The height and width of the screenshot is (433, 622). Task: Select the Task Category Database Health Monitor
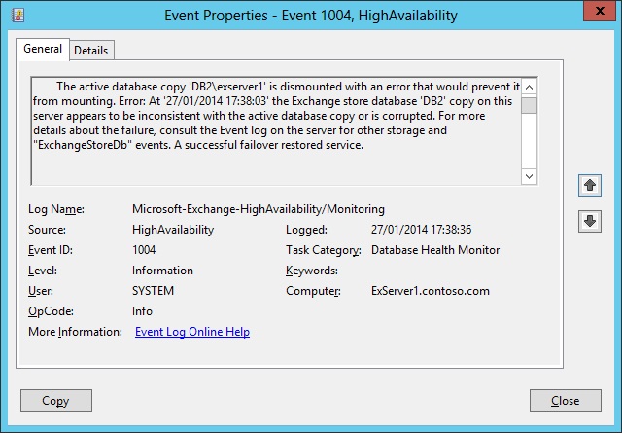point(435,250)
